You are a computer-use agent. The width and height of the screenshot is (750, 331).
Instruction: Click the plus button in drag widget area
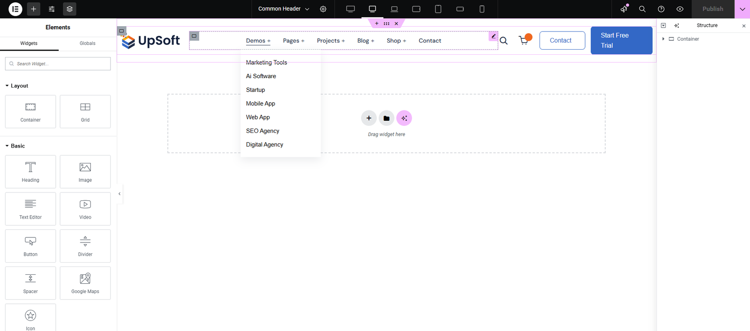pyautogui.click(x=369, y=118)
